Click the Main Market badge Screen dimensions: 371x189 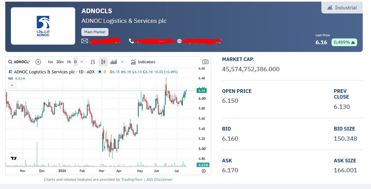pyautogui.click(x=95, y=32)
